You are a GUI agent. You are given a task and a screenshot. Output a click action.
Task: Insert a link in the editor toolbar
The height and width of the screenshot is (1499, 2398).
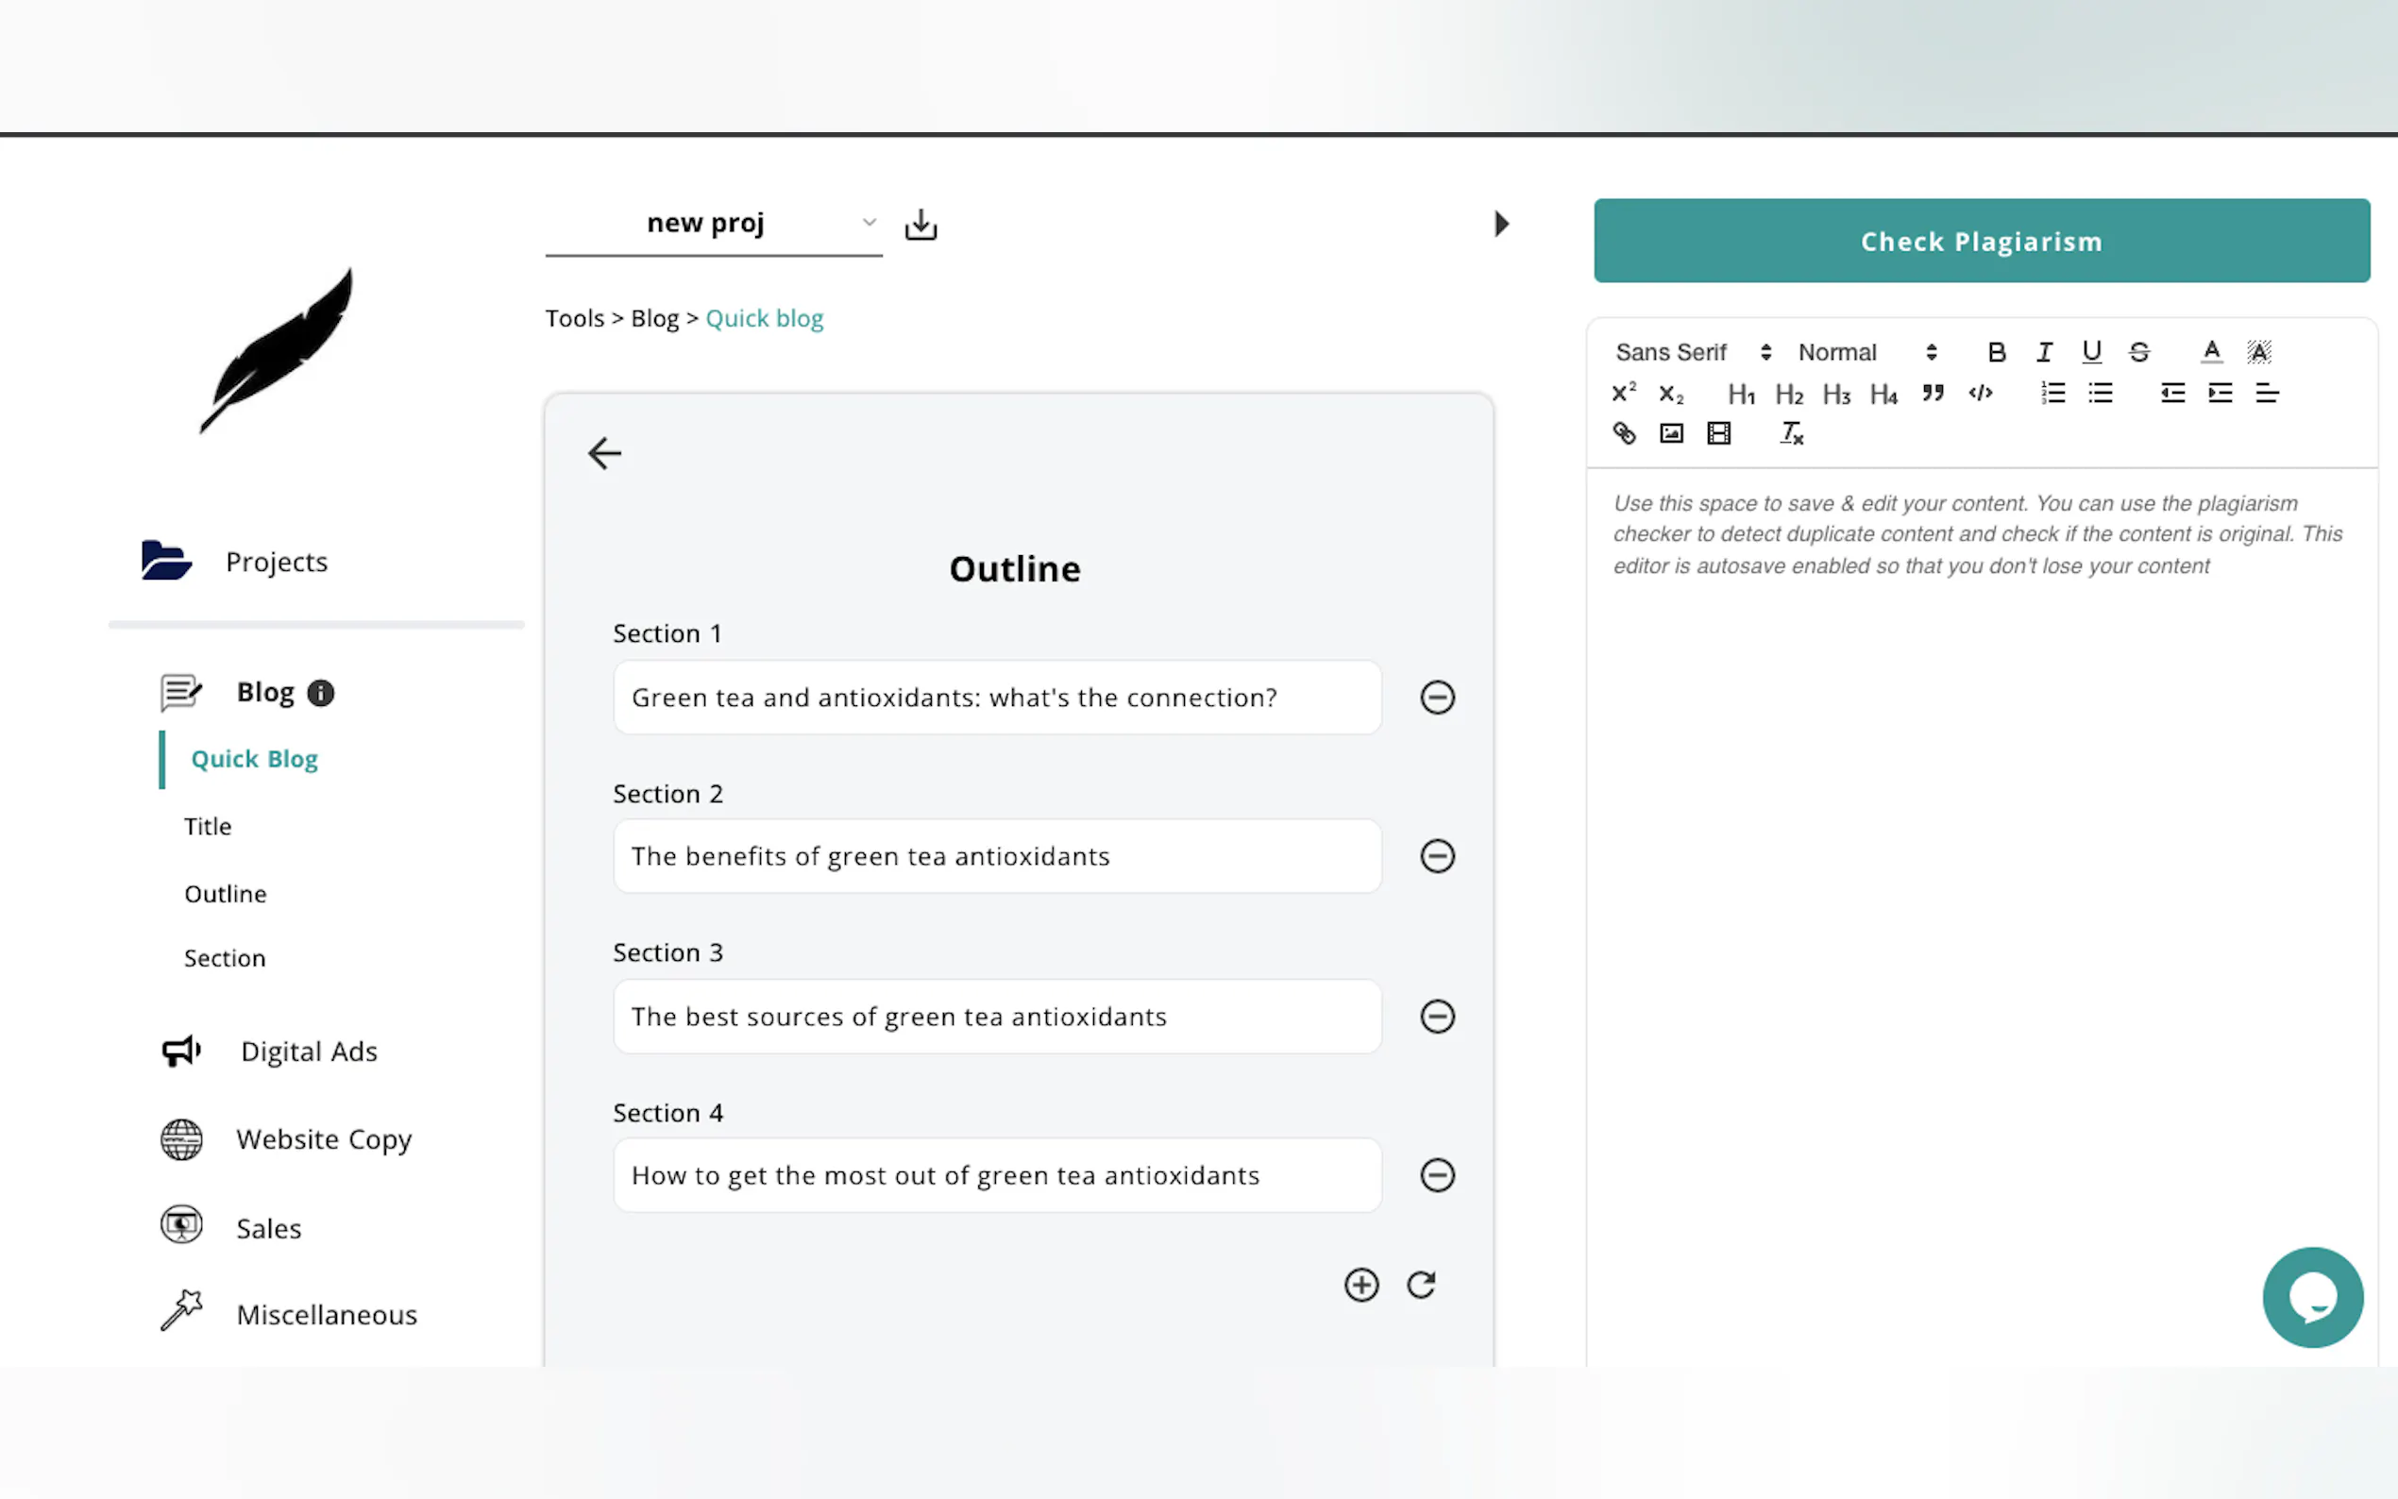point(1624,433)
